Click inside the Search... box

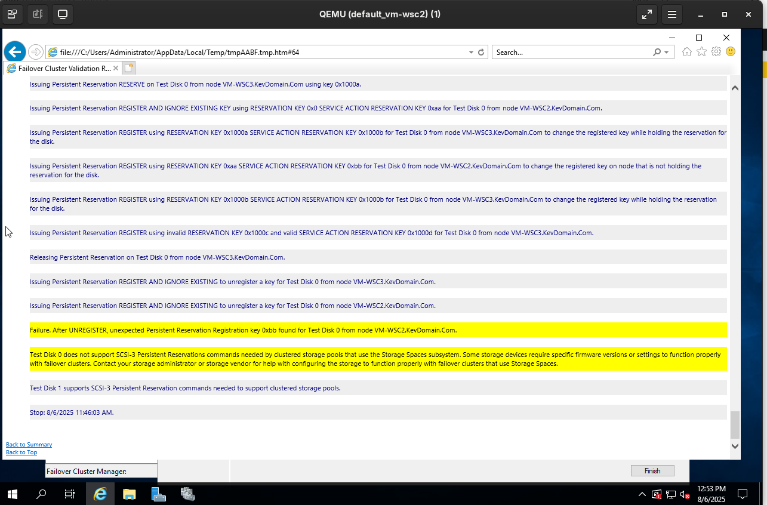(572, 52)
